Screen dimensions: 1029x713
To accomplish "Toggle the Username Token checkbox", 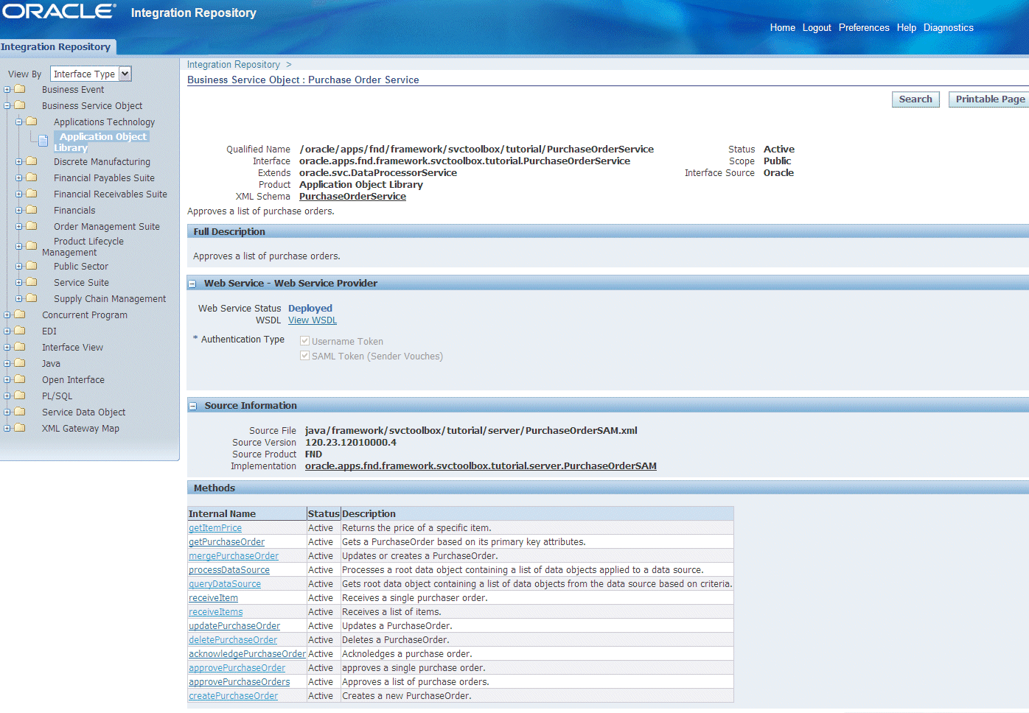I will point(304,341).
